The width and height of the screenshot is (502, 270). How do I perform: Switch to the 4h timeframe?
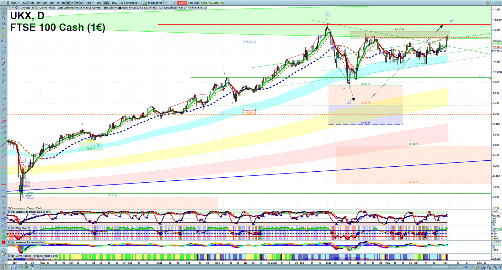[x=63, y=3]
